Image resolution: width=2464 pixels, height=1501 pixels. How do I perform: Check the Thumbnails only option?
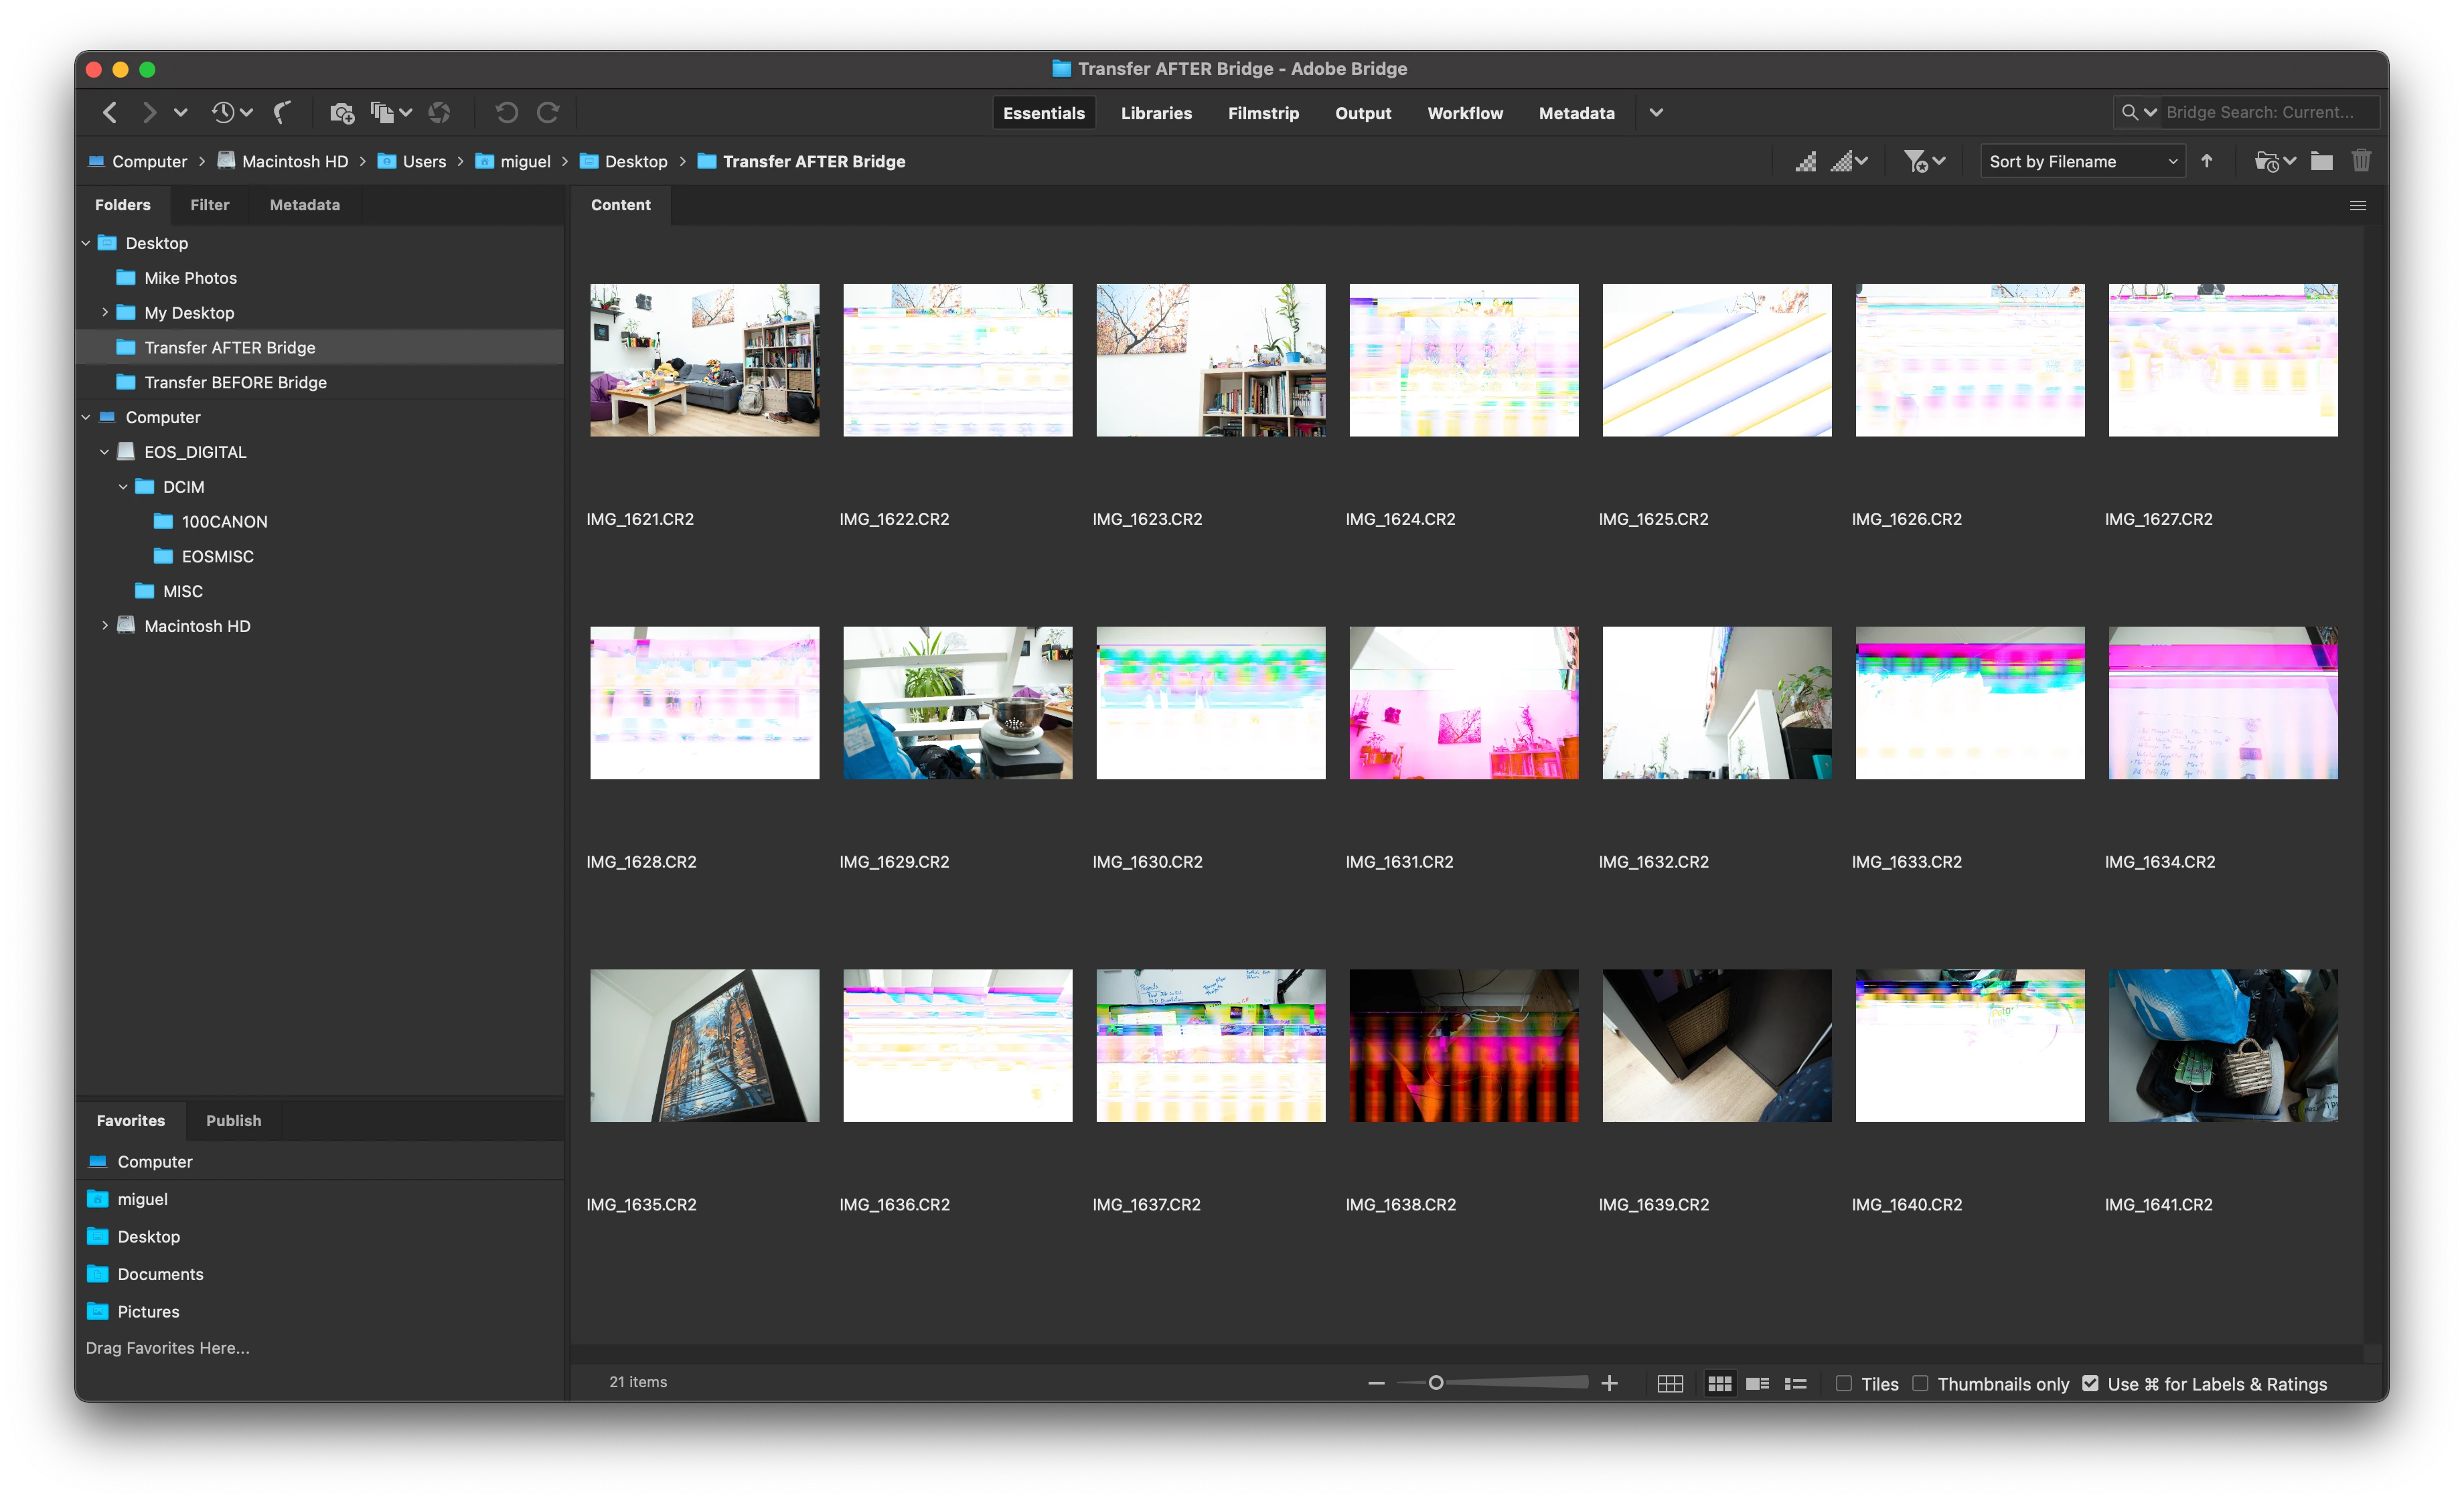(1920, 1384)
